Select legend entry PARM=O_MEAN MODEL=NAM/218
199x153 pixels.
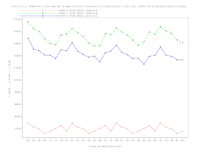tap(78, 10)
